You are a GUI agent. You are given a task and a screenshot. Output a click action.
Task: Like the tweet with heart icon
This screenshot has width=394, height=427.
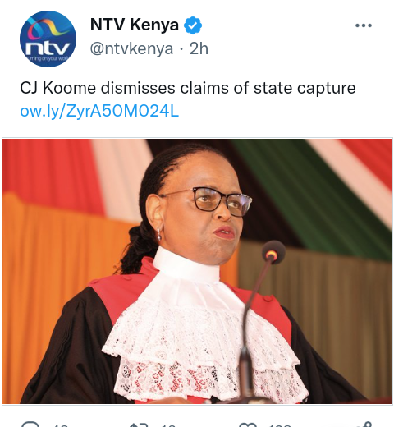[x=248, y=425]
